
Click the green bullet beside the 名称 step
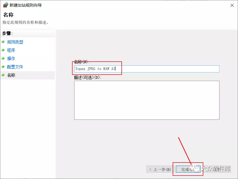pyautogui.click(x=3, y=75)
